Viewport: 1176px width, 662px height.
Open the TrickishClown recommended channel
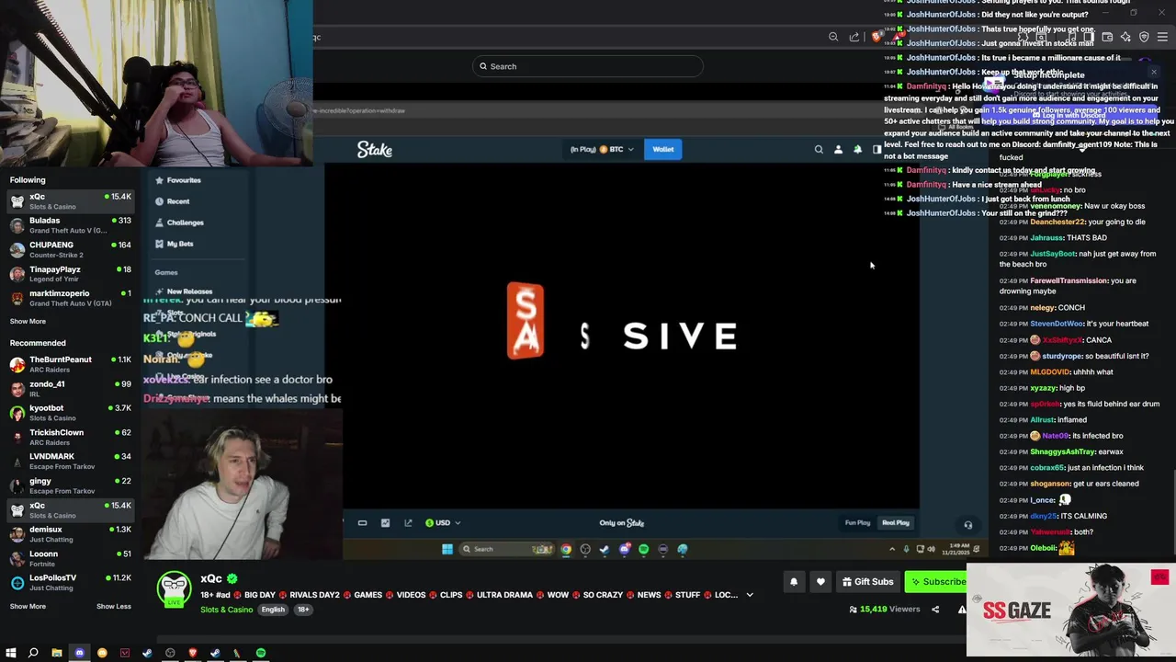[71, 437]
